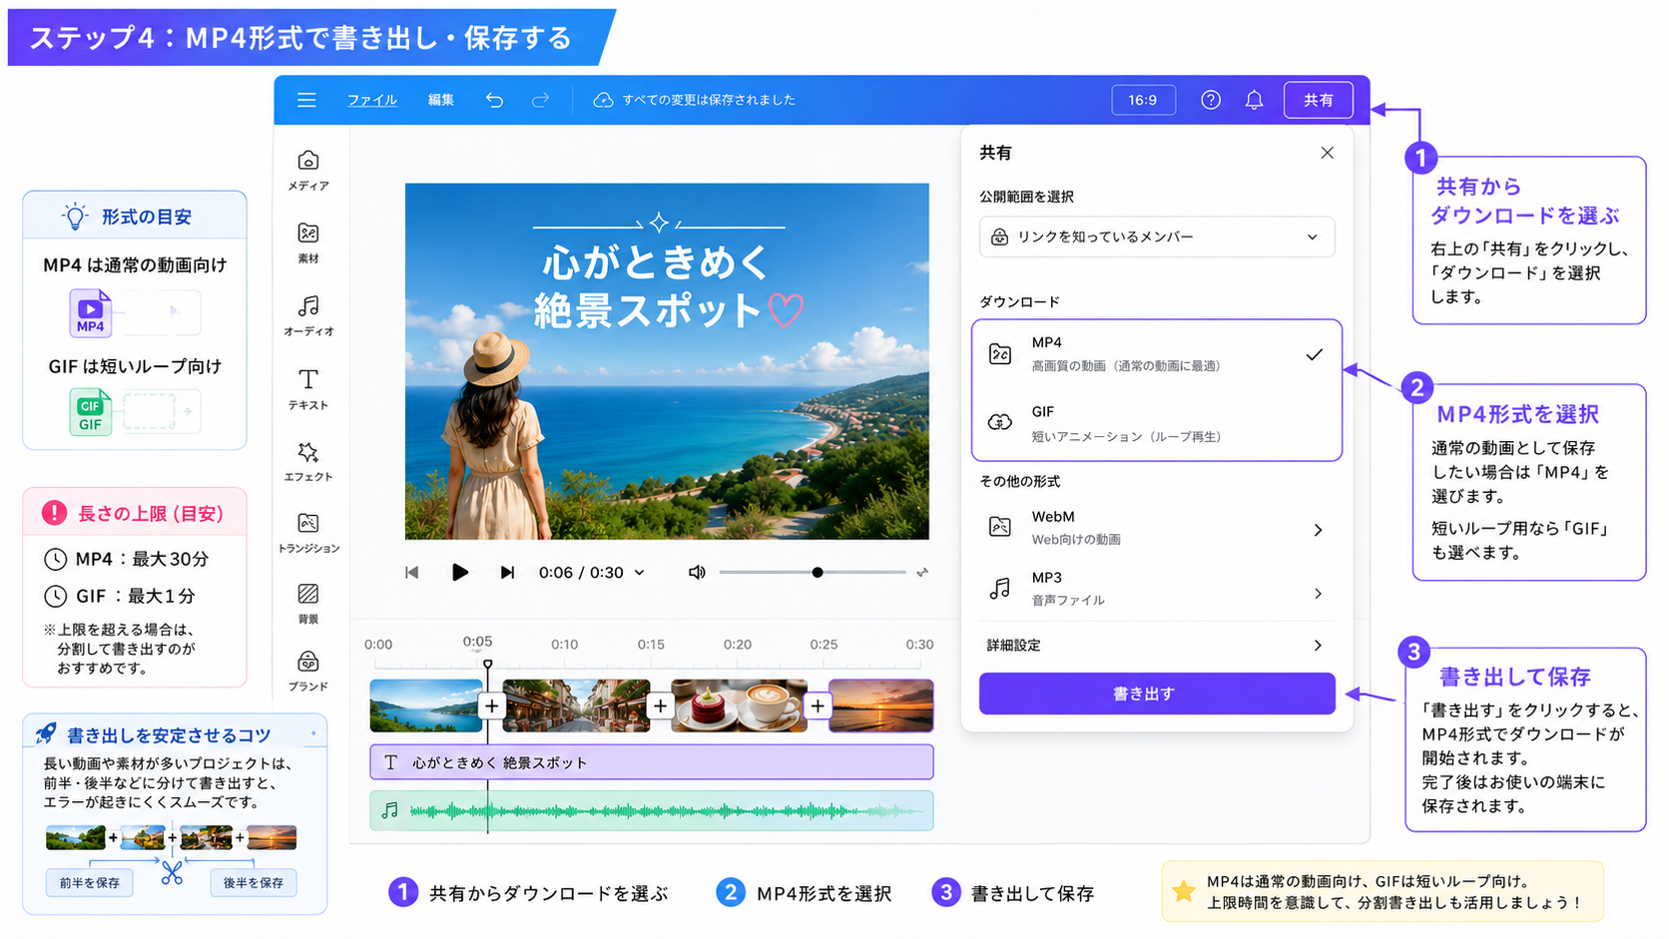Click the timeline playhead marker at 0:05
This screenshot has width=1669, height=939.
487,664
